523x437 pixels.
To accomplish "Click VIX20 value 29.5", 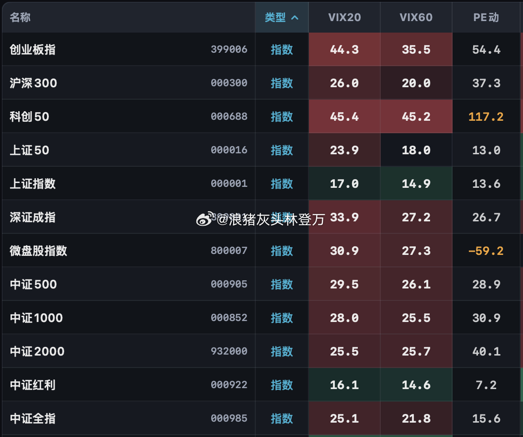I will (x=344, y=284).
